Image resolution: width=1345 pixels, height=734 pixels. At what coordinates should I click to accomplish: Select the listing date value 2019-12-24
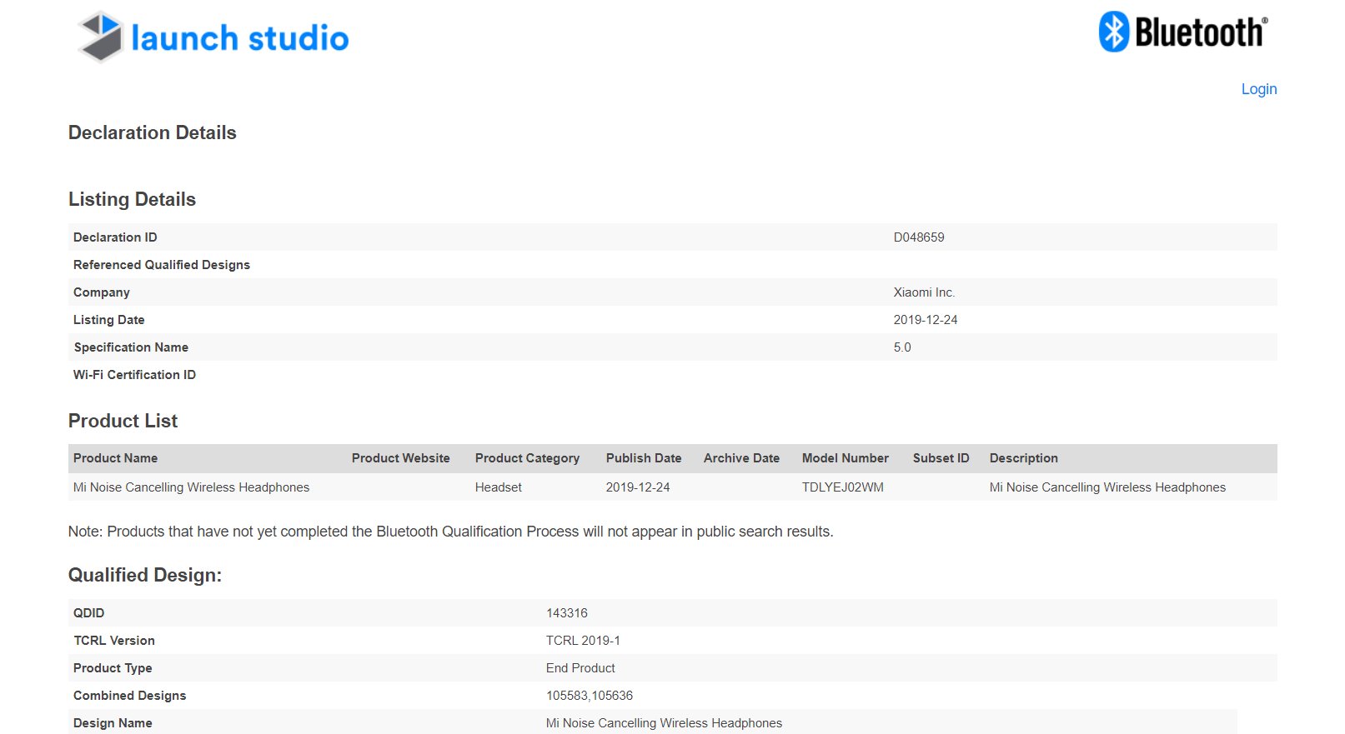point(926,320)
